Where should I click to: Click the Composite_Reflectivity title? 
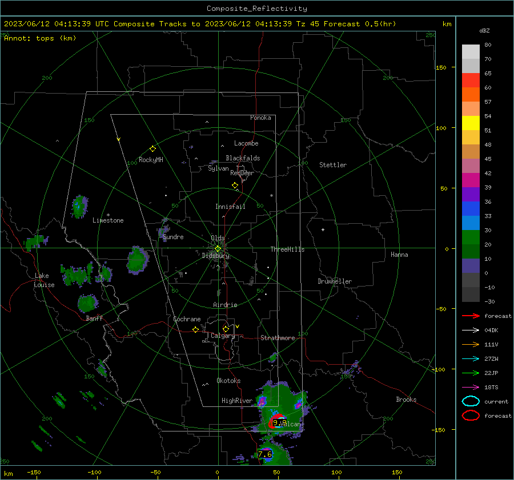click(256, 9)
